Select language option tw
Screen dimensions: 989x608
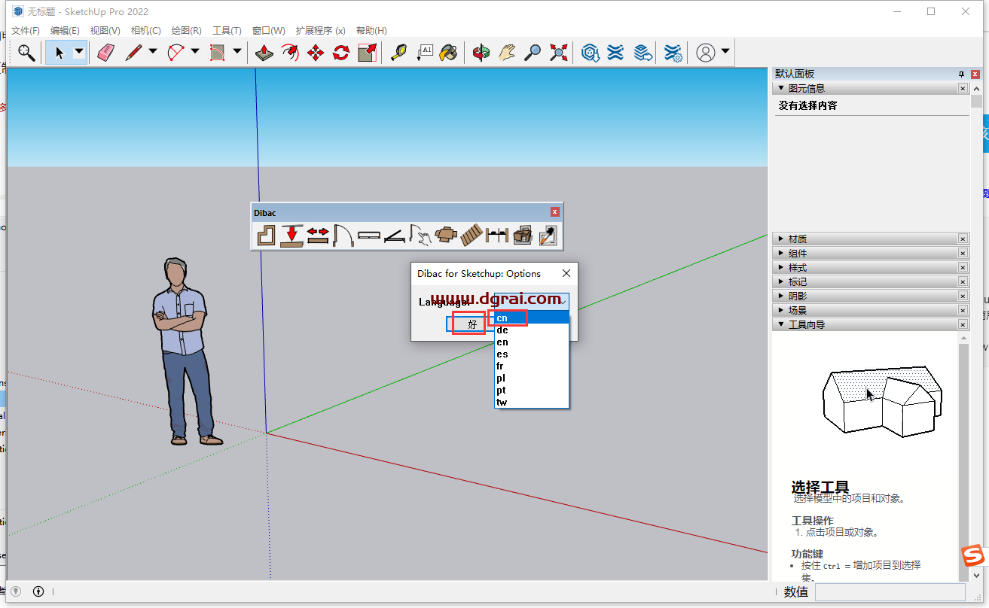tap(531, 403)
